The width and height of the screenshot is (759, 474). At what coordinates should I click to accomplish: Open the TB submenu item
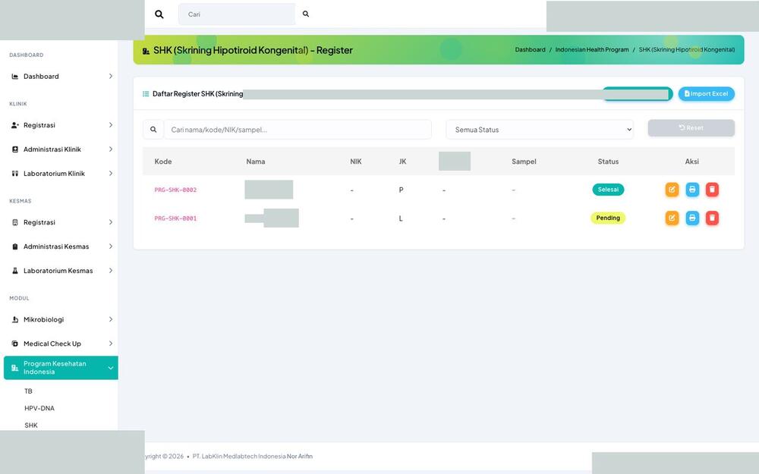(x=28, y=391)
